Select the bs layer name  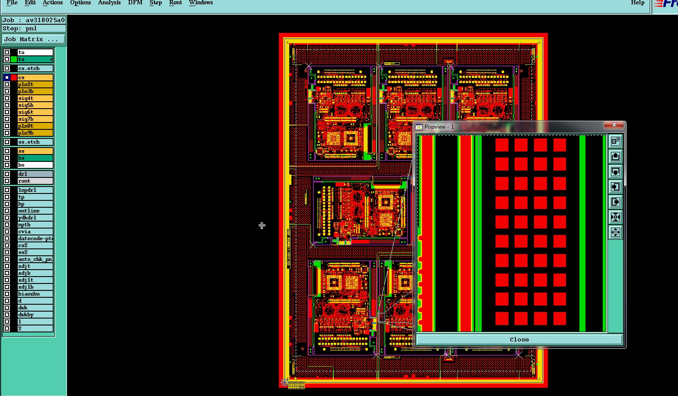click(35, 158)
